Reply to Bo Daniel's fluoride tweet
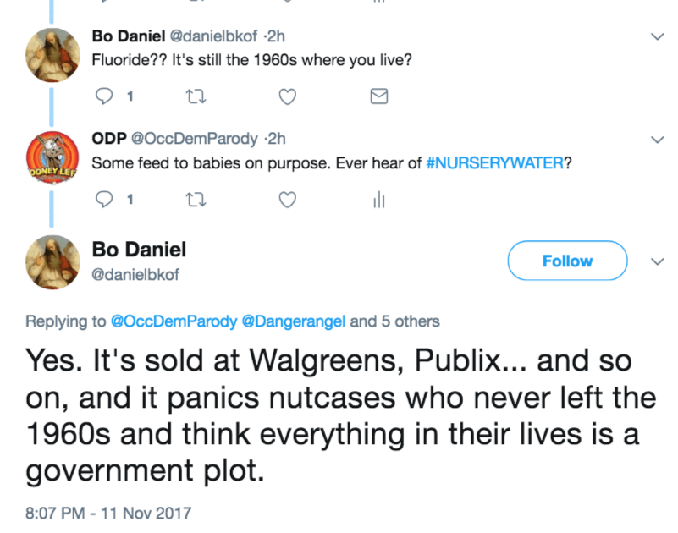Viewport: 678px width, 533px height. pos(106,96)
